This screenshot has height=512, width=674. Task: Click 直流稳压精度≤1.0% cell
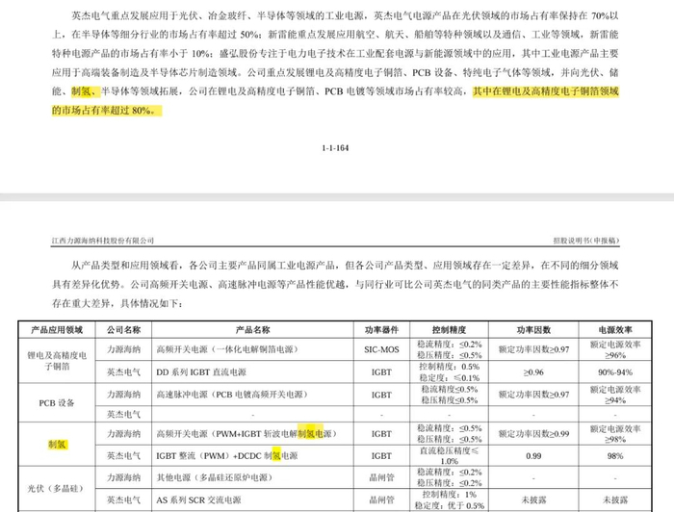point(450,456)
